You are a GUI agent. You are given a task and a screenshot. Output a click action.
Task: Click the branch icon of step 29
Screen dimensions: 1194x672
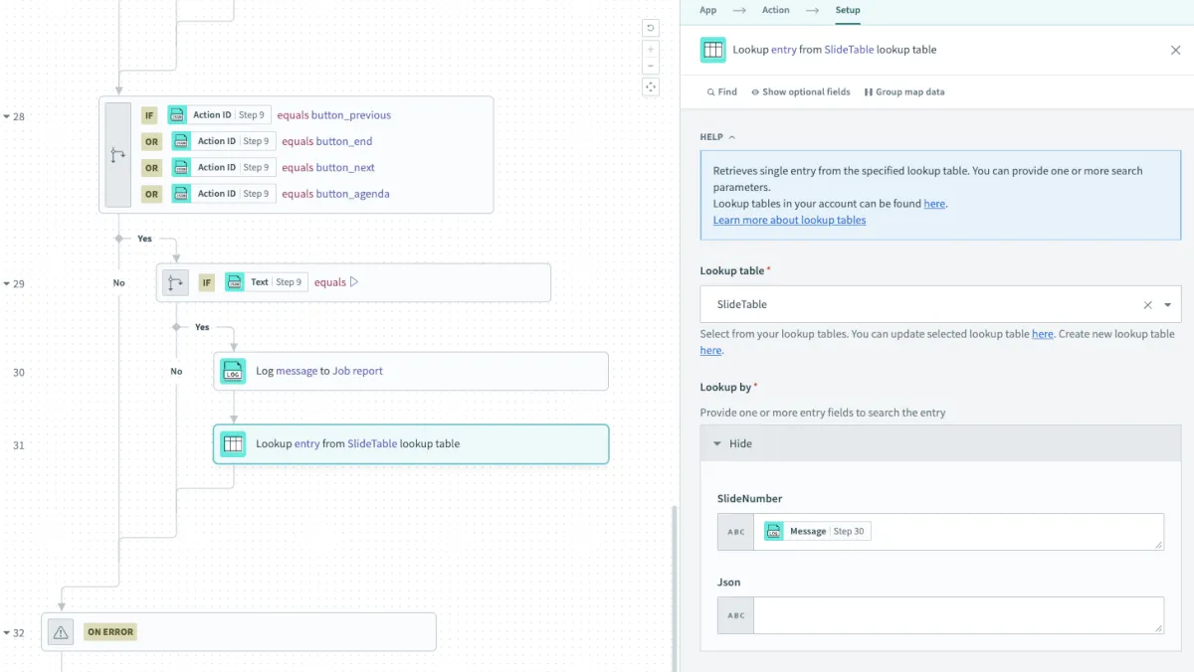(176, 282)
